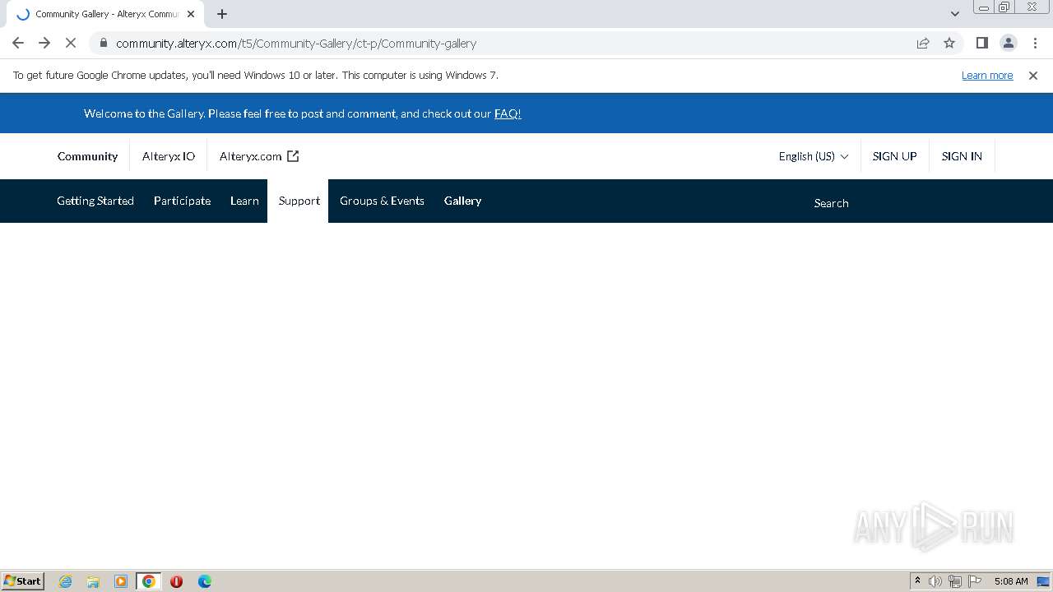The height and width of the screenshot is (592, 1053).
Task: Stop loading the page
Action: (71, 43)
